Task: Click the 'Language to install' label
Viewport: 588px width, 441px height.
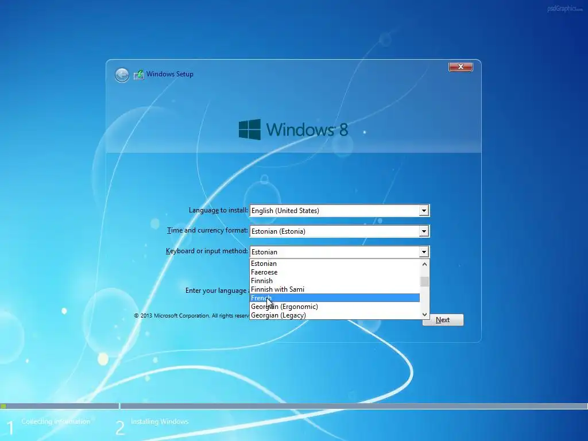Action: point(218,210)
